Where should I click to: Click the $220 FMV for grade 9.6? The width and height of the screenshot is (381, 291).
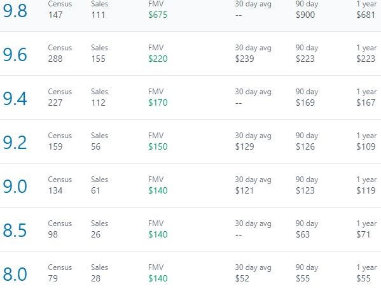[158, 59]
